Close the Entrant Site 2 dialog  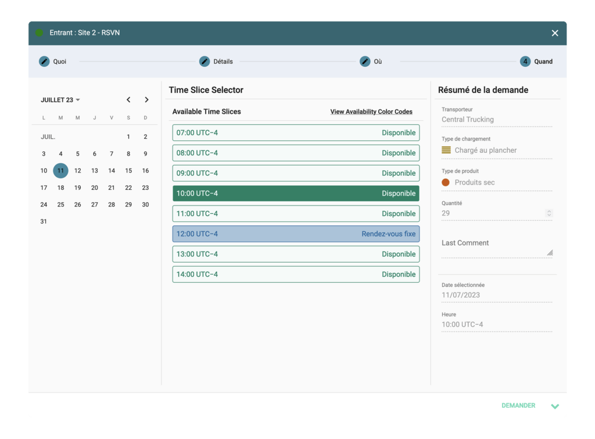point(555,33)
